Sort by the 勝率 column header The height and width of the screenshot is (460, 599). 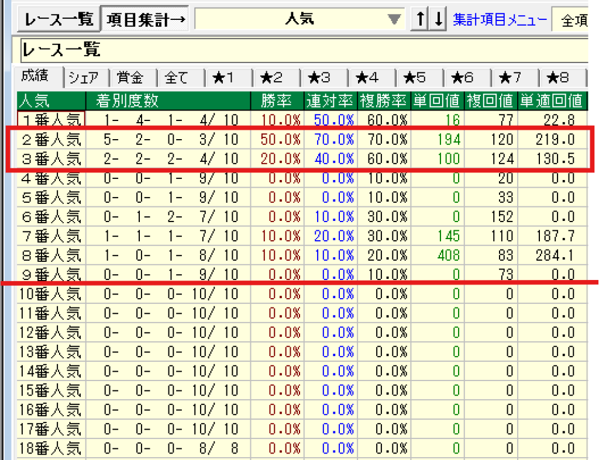pos(276,101)
